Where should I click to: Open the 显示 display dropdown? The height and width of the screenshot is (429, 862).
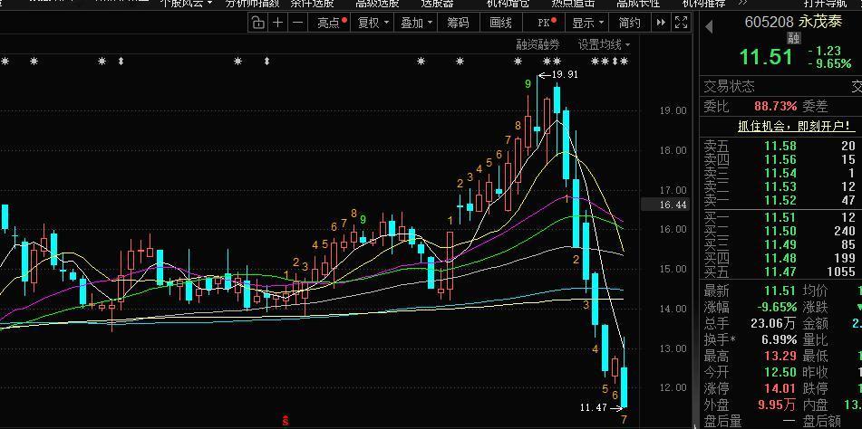(x=587, y=23)
